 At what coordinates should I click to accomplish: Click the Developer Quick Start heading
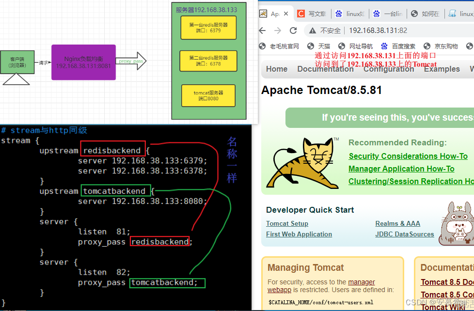point(310,210)
